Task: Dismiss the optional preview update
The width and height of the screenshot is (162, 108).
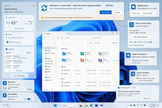Action: click(x=117, y=12)
